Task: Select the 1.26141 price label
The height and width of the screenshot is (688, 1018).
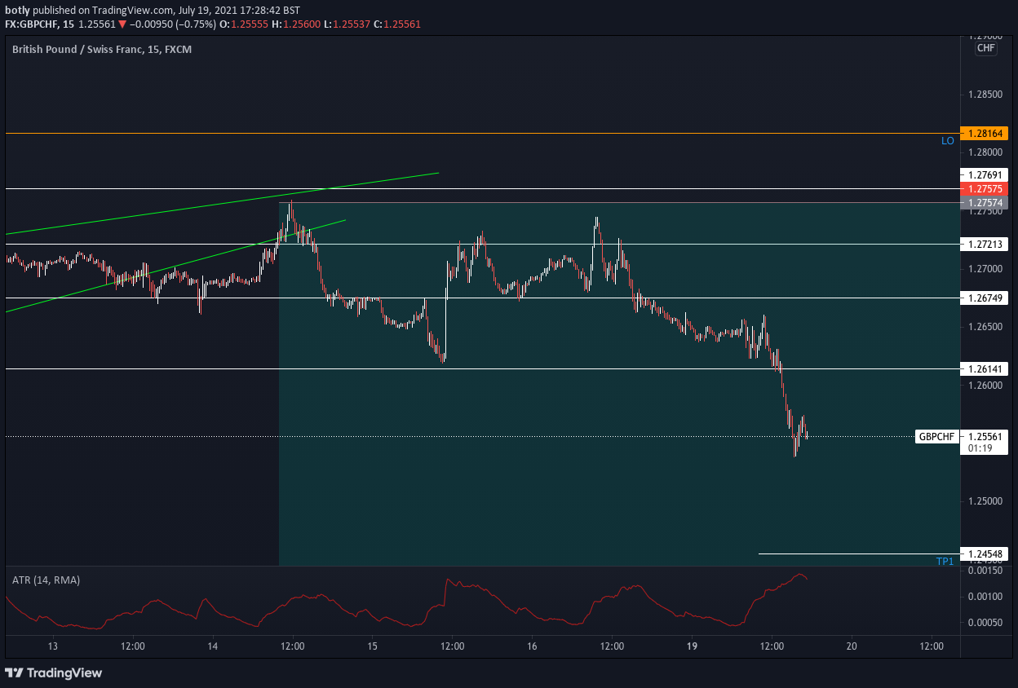Action: (x=985, y=368)
